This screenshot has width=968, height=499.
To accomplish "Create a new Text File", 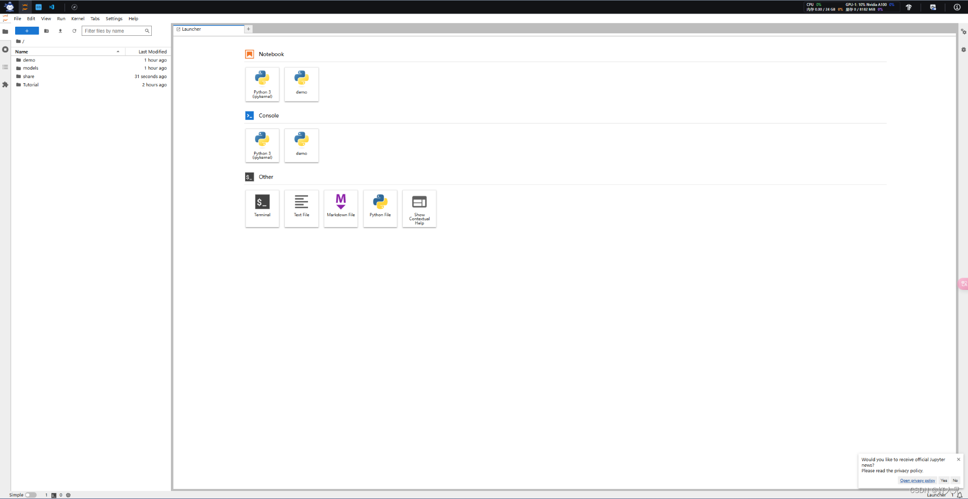I will (x=301, y=209).
